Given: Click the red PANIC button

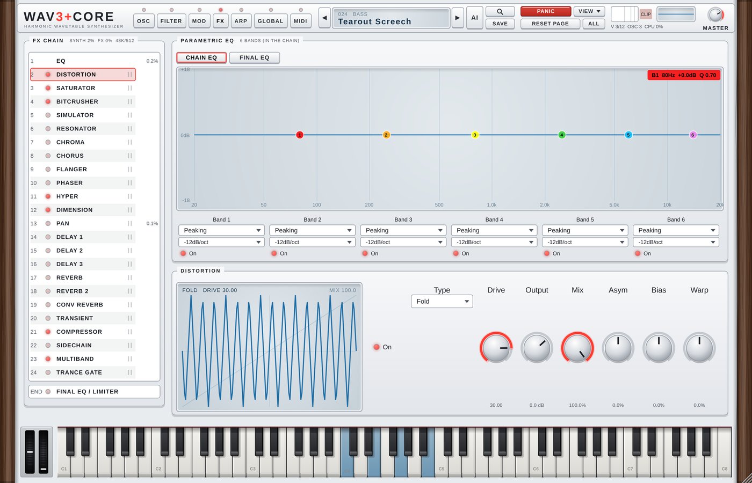Looking at the screenshot, I should click(x=546, y=11).
